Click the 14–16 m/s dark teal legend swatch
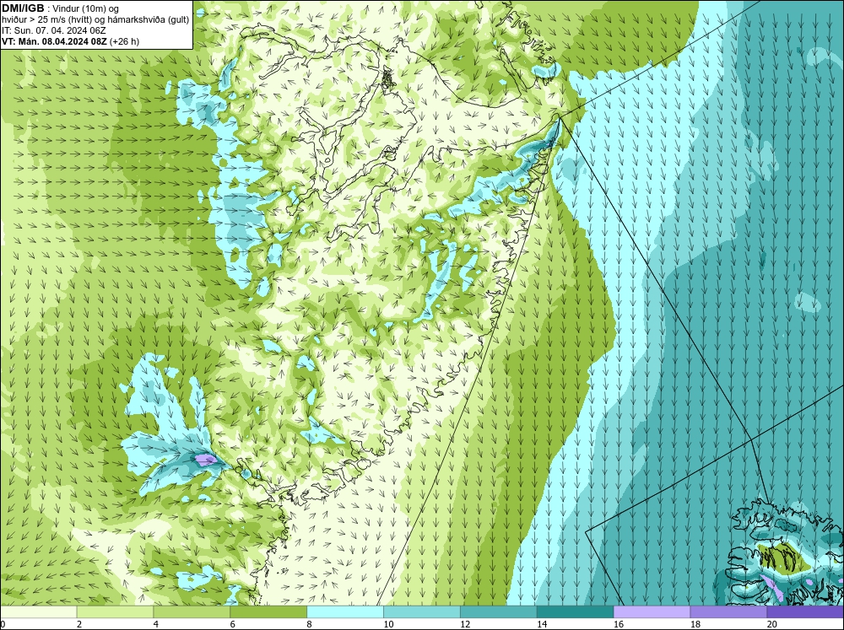 [x=576, y=612]
